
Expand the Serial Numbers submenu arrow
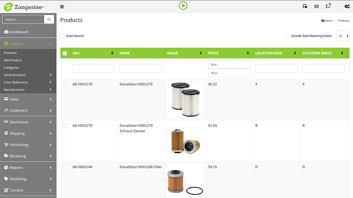[50, 75]
